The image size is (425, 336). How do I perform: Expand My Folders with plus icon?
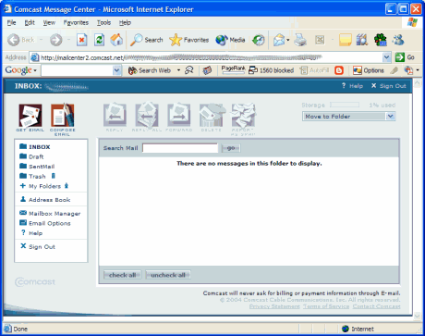(x=22, y=186)
